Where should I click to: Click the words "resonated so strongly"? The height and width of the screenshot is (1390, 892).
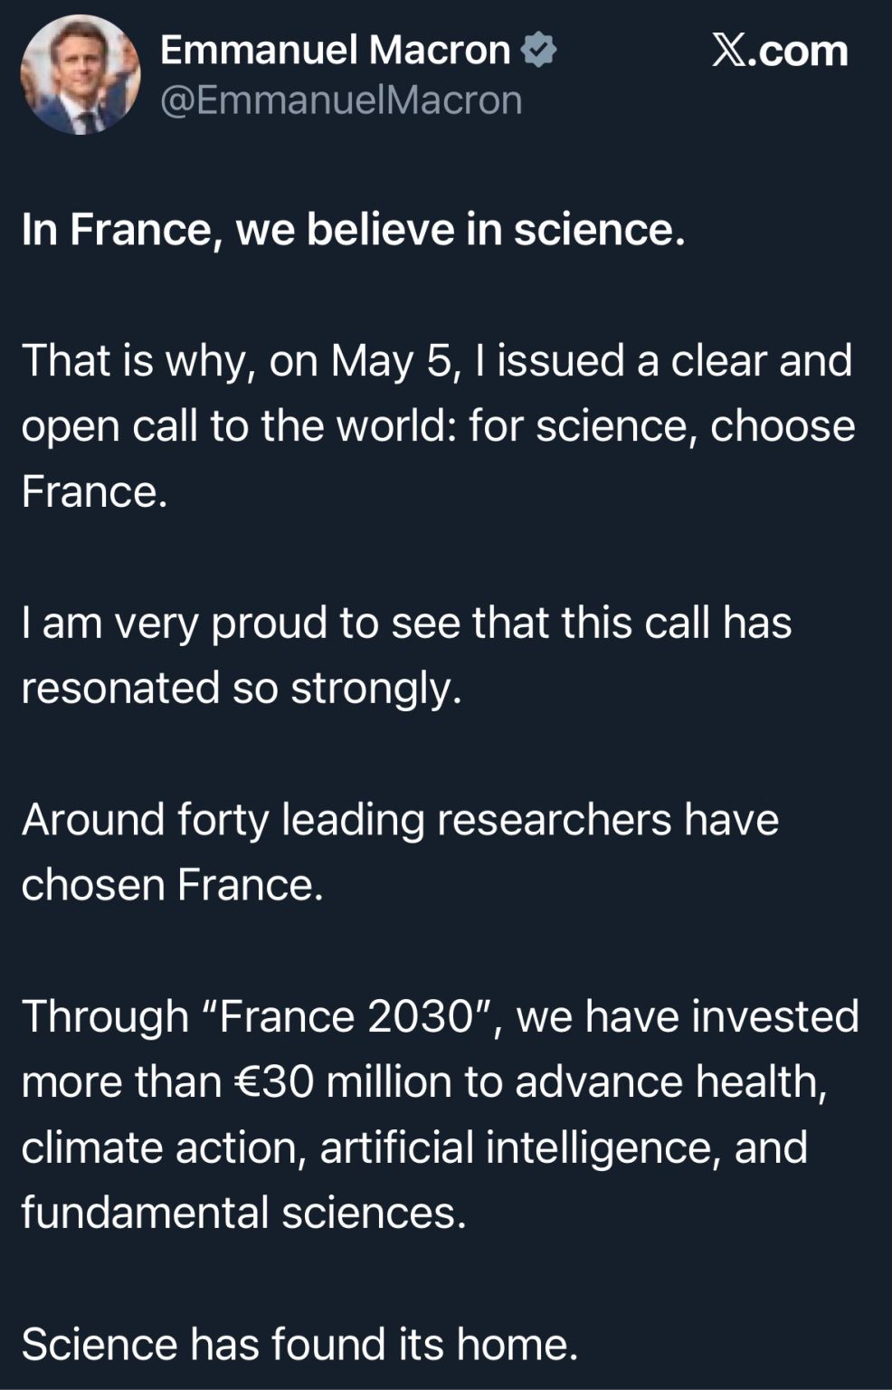[x=241, y=689]
